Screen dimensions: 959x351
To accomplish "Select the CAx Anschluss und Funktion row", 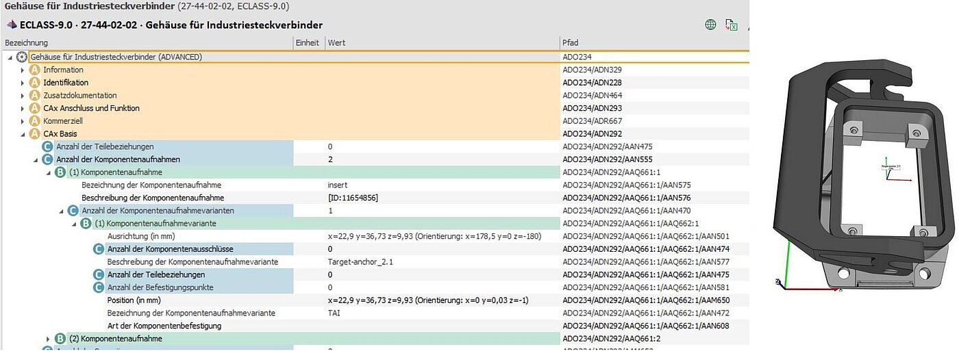I will coord(91,108).
